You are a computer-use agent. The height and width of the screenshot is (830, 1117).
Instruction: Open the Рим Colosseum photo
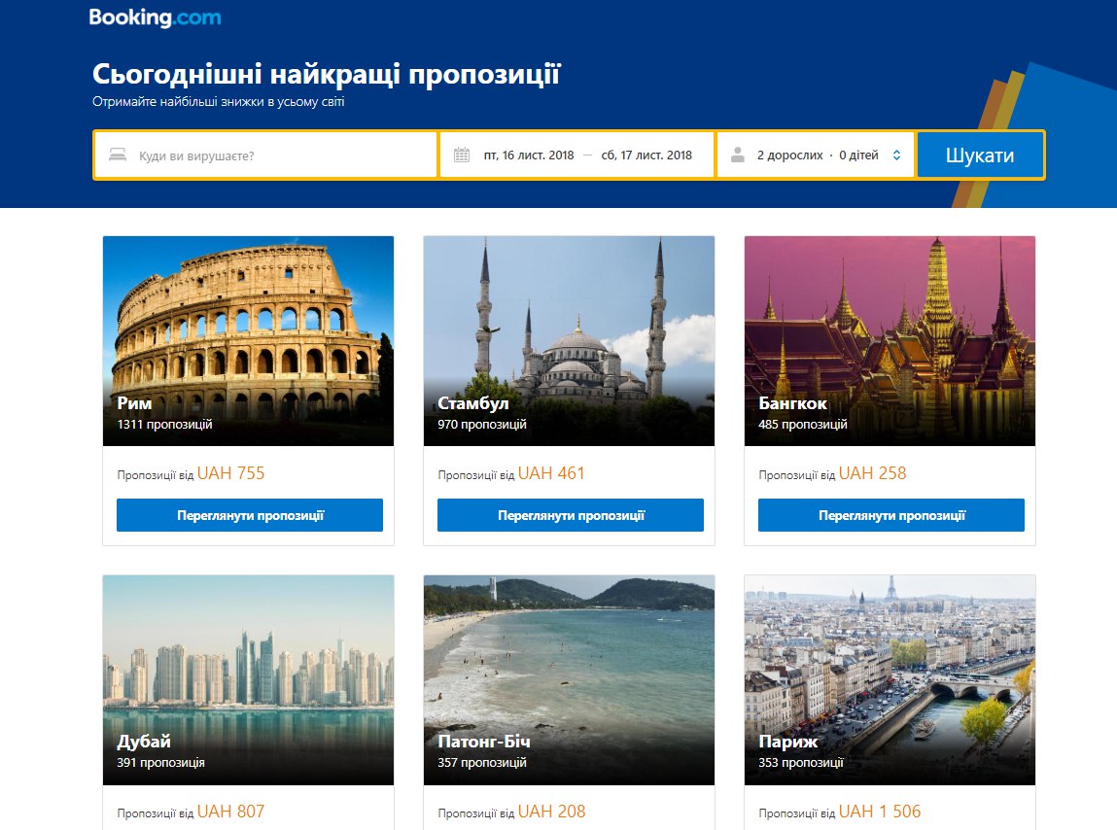click(x=249, y=340)
